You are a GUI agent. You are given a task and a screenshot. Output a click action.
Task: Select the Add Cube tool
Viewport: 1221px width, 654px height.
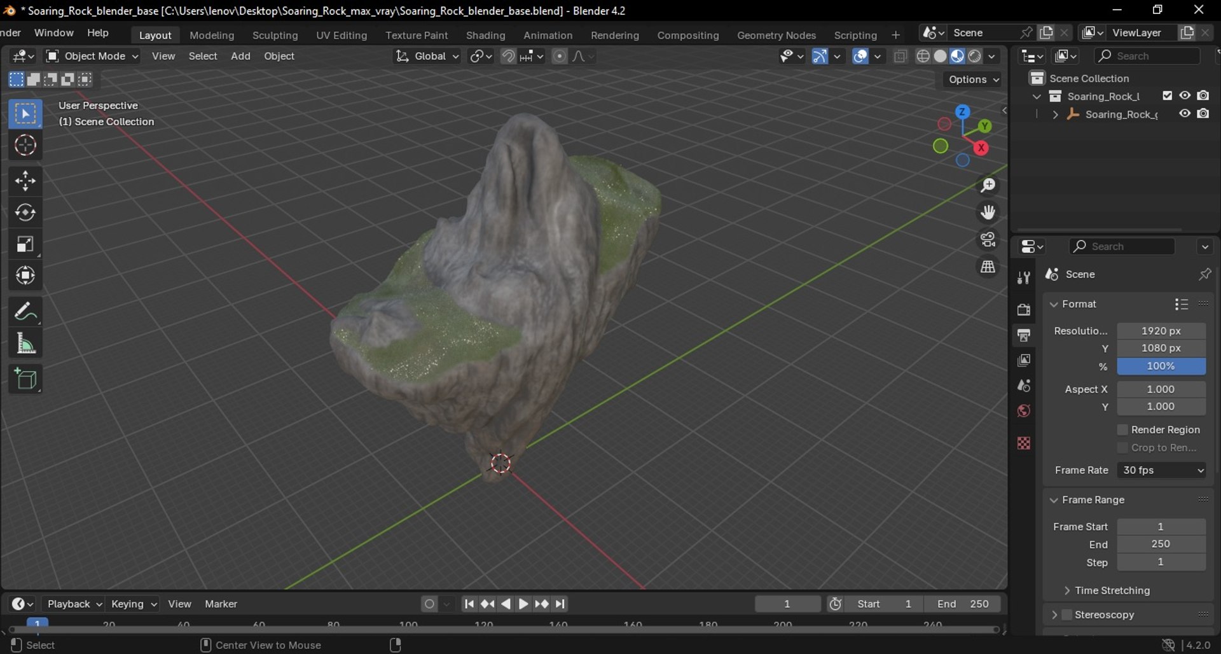(x=25, y=379)
